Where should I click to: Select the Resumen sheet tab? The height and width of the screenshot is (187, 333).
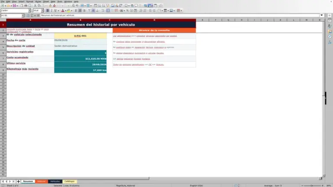[28, 181]
